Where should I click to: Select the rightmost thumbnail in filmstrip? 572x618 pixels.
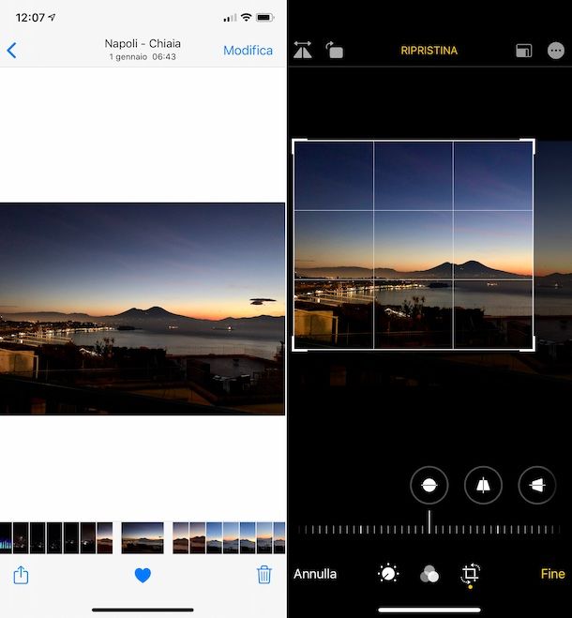279,538
